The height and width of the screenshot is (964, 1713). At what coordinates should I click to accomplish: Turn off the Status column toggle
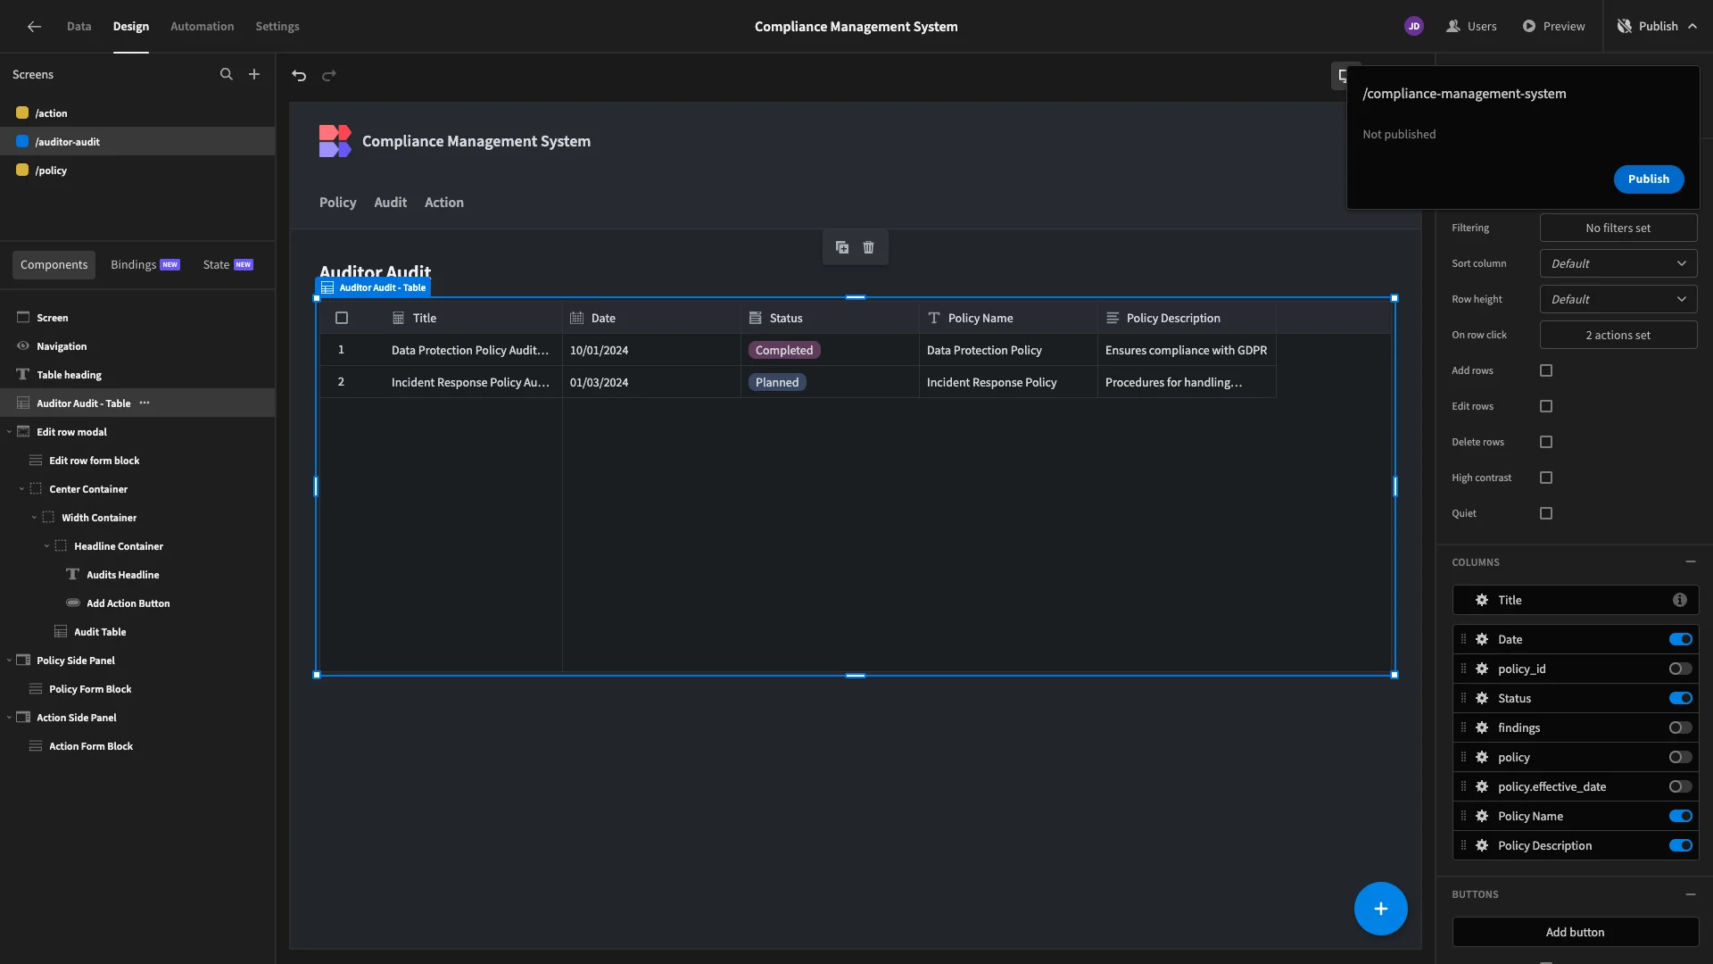click(1681, 699)
